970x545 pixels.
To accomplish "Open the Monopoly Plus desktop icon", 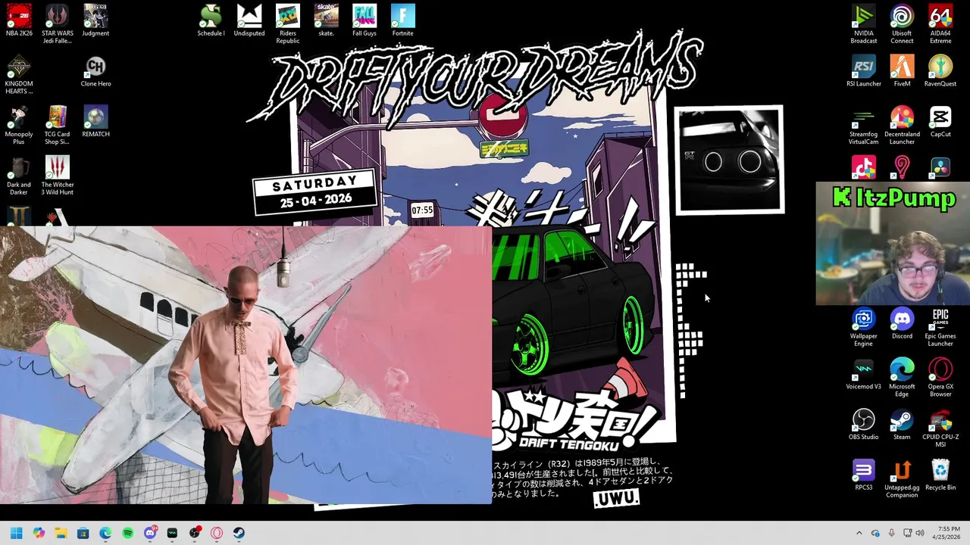I will tap(19, 125).
